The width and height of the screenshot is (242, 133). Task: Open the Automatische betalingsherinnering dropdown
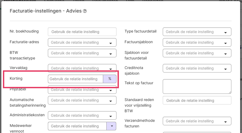[82, 100]
